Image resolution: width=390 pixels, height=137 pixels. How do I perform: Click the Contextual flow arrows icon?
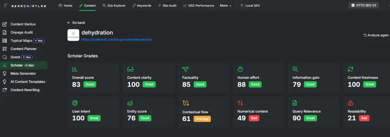pyautogui.click(x=185, y=103)
